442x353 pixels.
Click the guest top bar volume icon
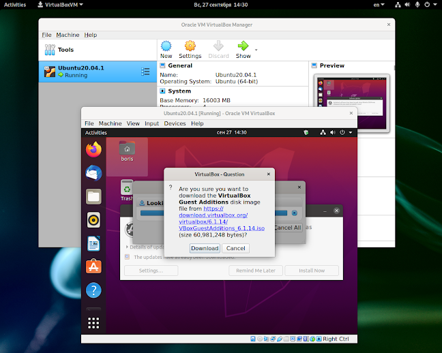(x=333, y=132)
